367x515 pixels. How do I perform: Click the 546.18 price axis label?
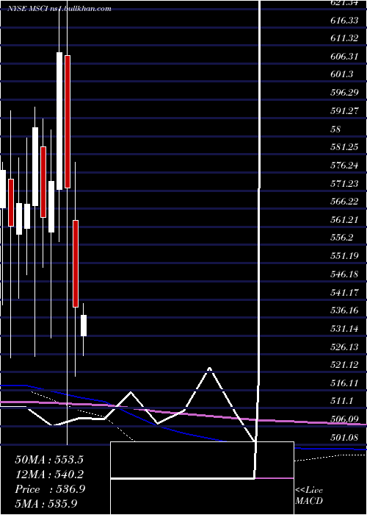[344, 274]
